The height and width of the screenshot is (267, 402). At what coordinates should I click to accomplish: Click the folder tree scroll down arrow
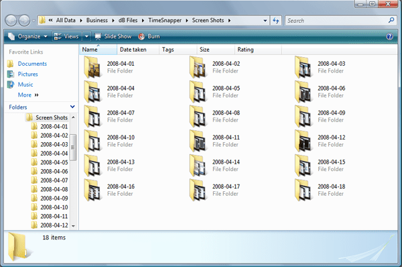[73, 226]
